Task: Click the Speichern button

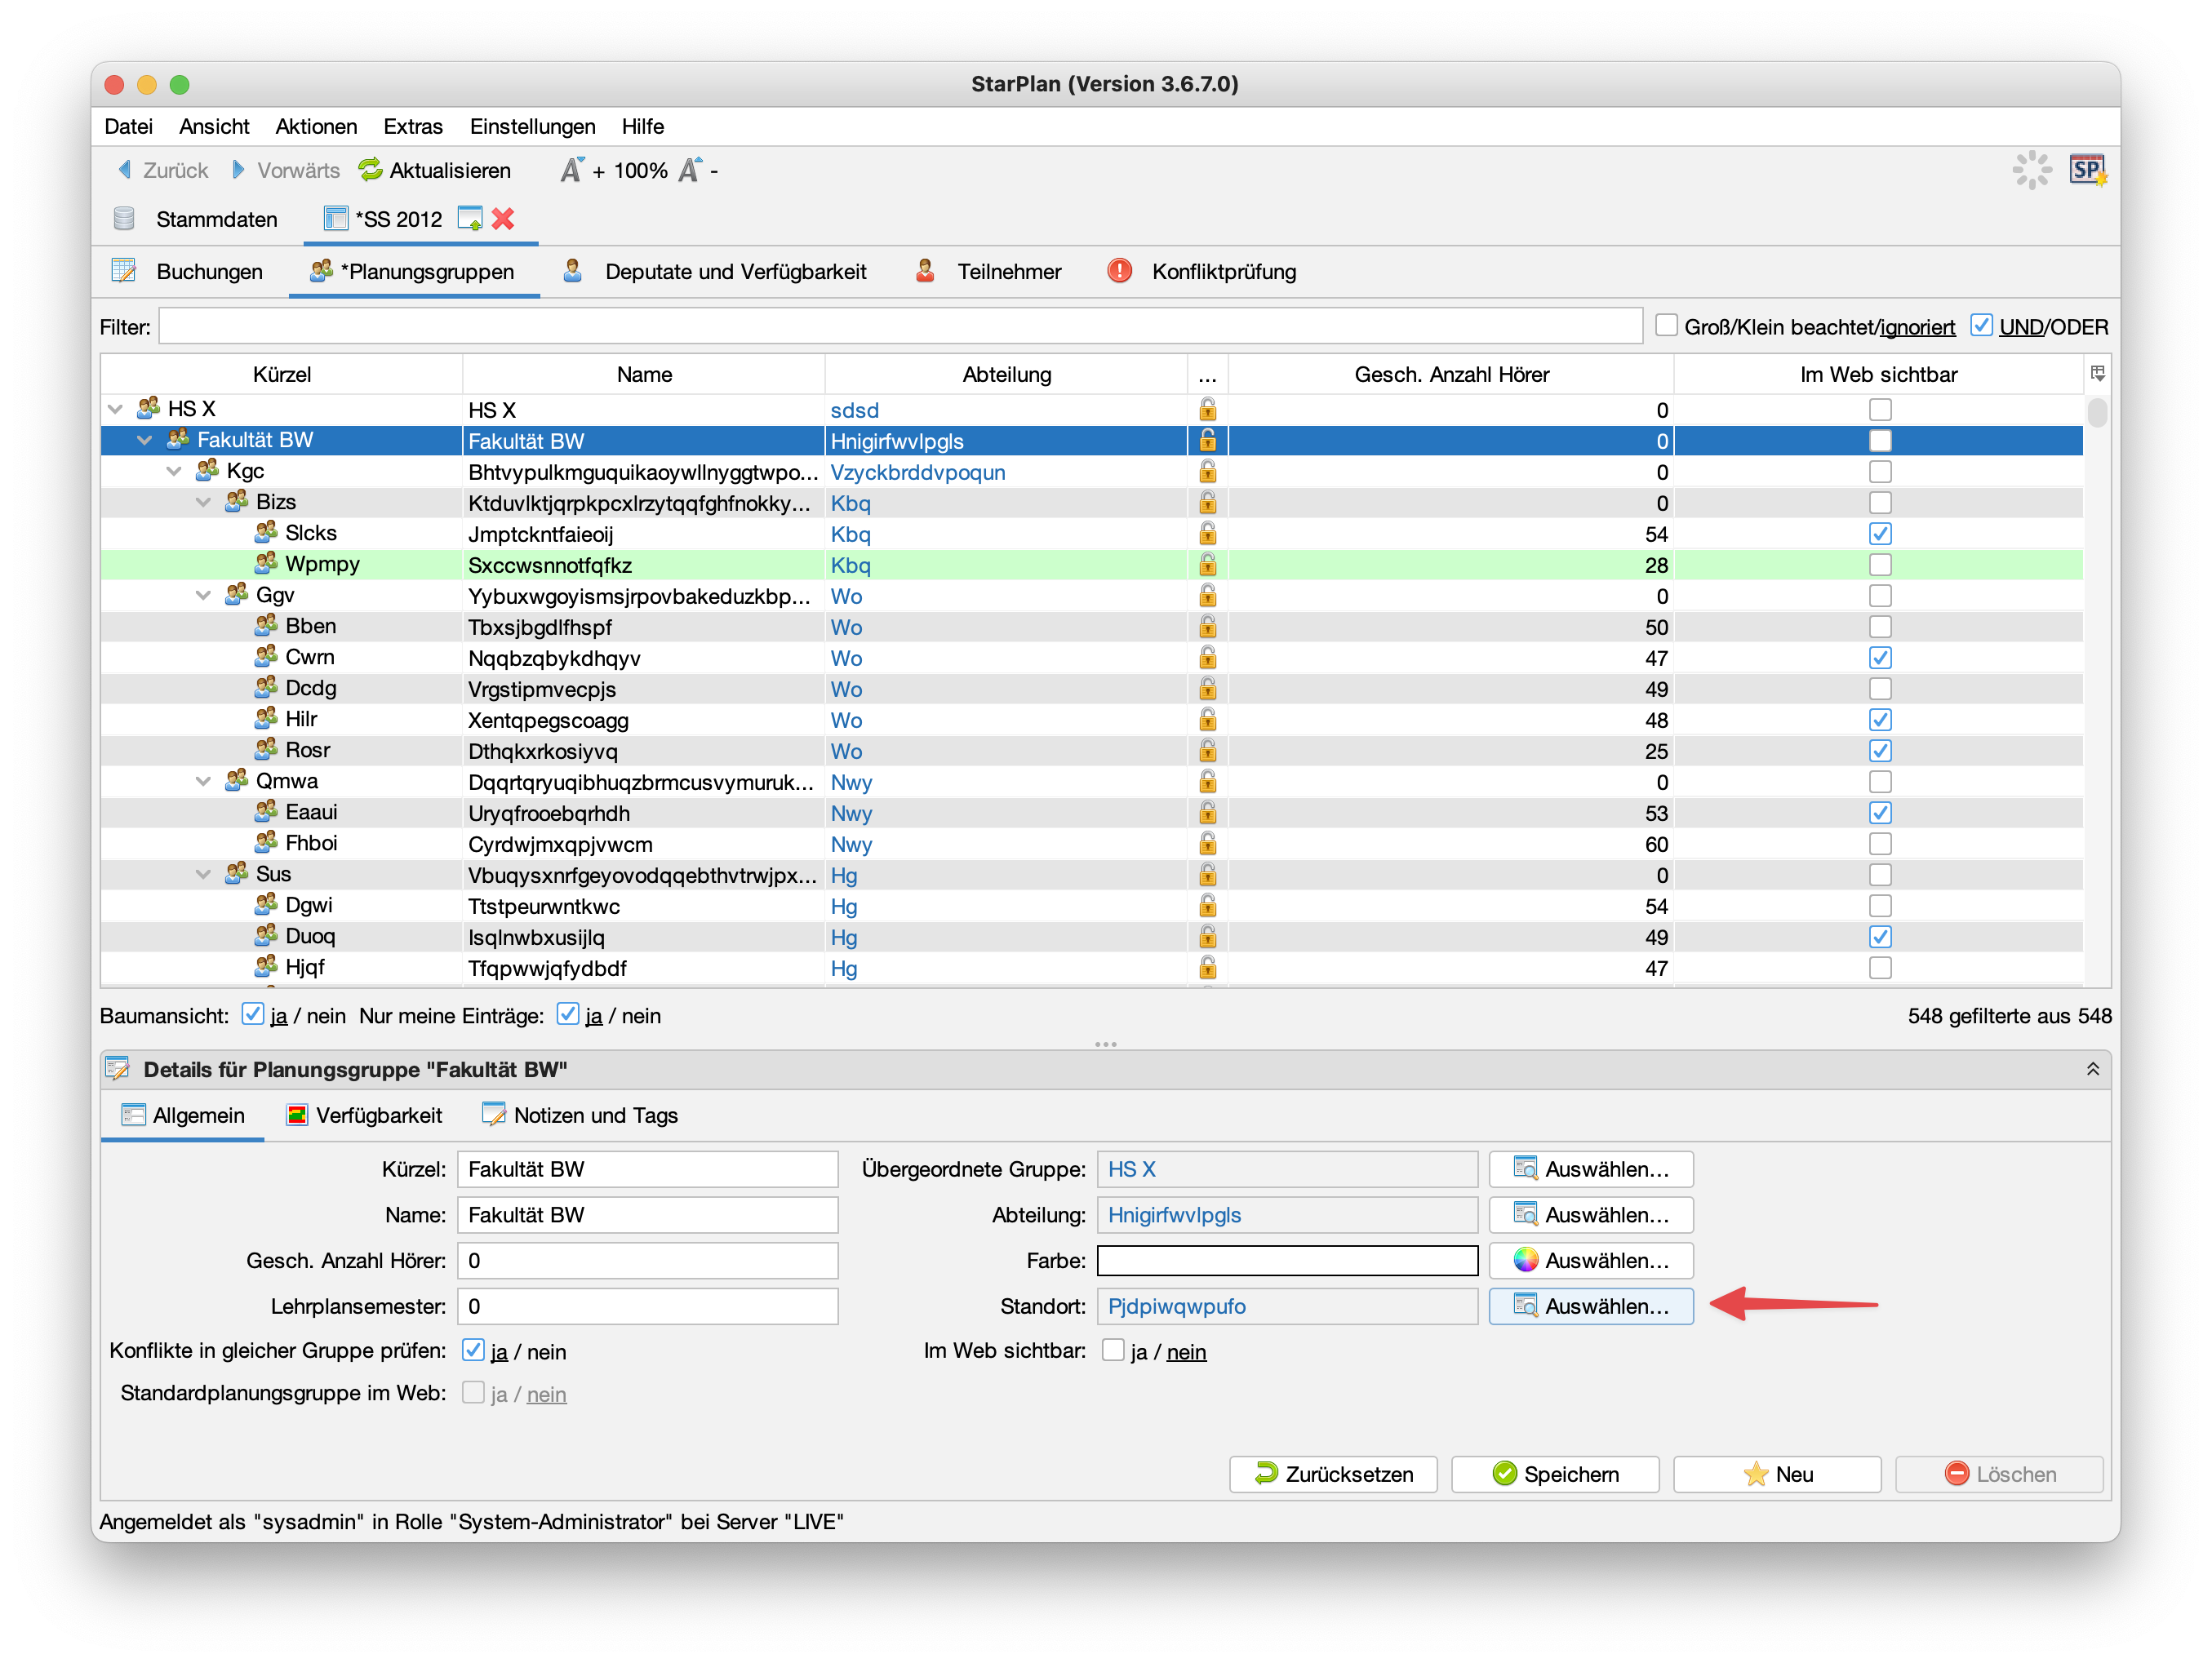Action: [1554, 1473]
